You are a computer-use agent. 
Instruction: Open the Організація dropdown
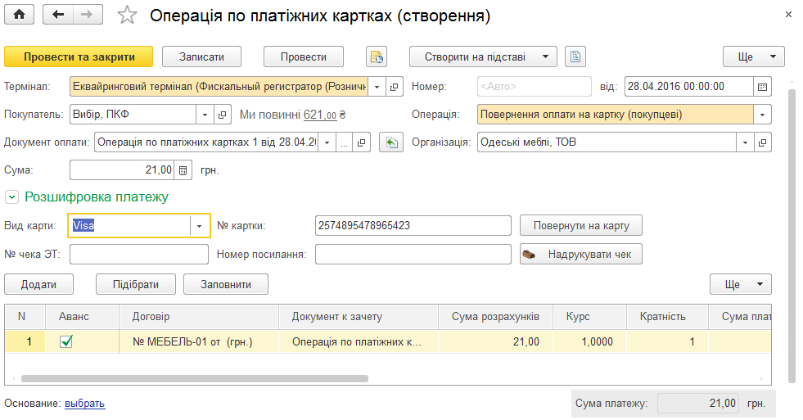pyautogui.click(x=745, y=142)
